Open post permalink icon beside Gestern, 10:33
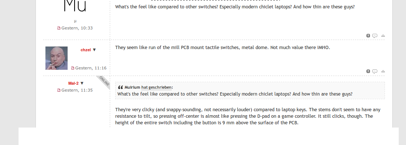Image resolution: width=406 pixels, height=145 pixels. (59, 28)
